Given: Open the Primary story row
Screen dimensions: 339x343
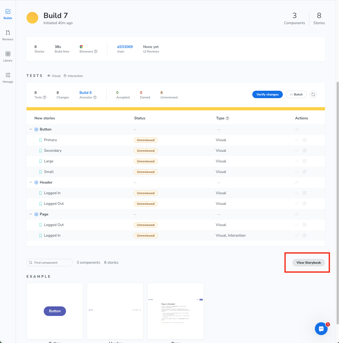Looking at the screenshot, I should (x=176, y=140).
